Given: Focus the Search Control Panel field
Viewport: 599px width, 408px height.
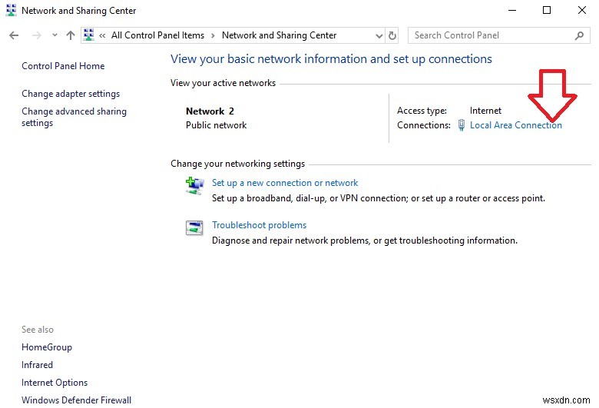Looking at the screenshot, I should [x=491, y=35].
